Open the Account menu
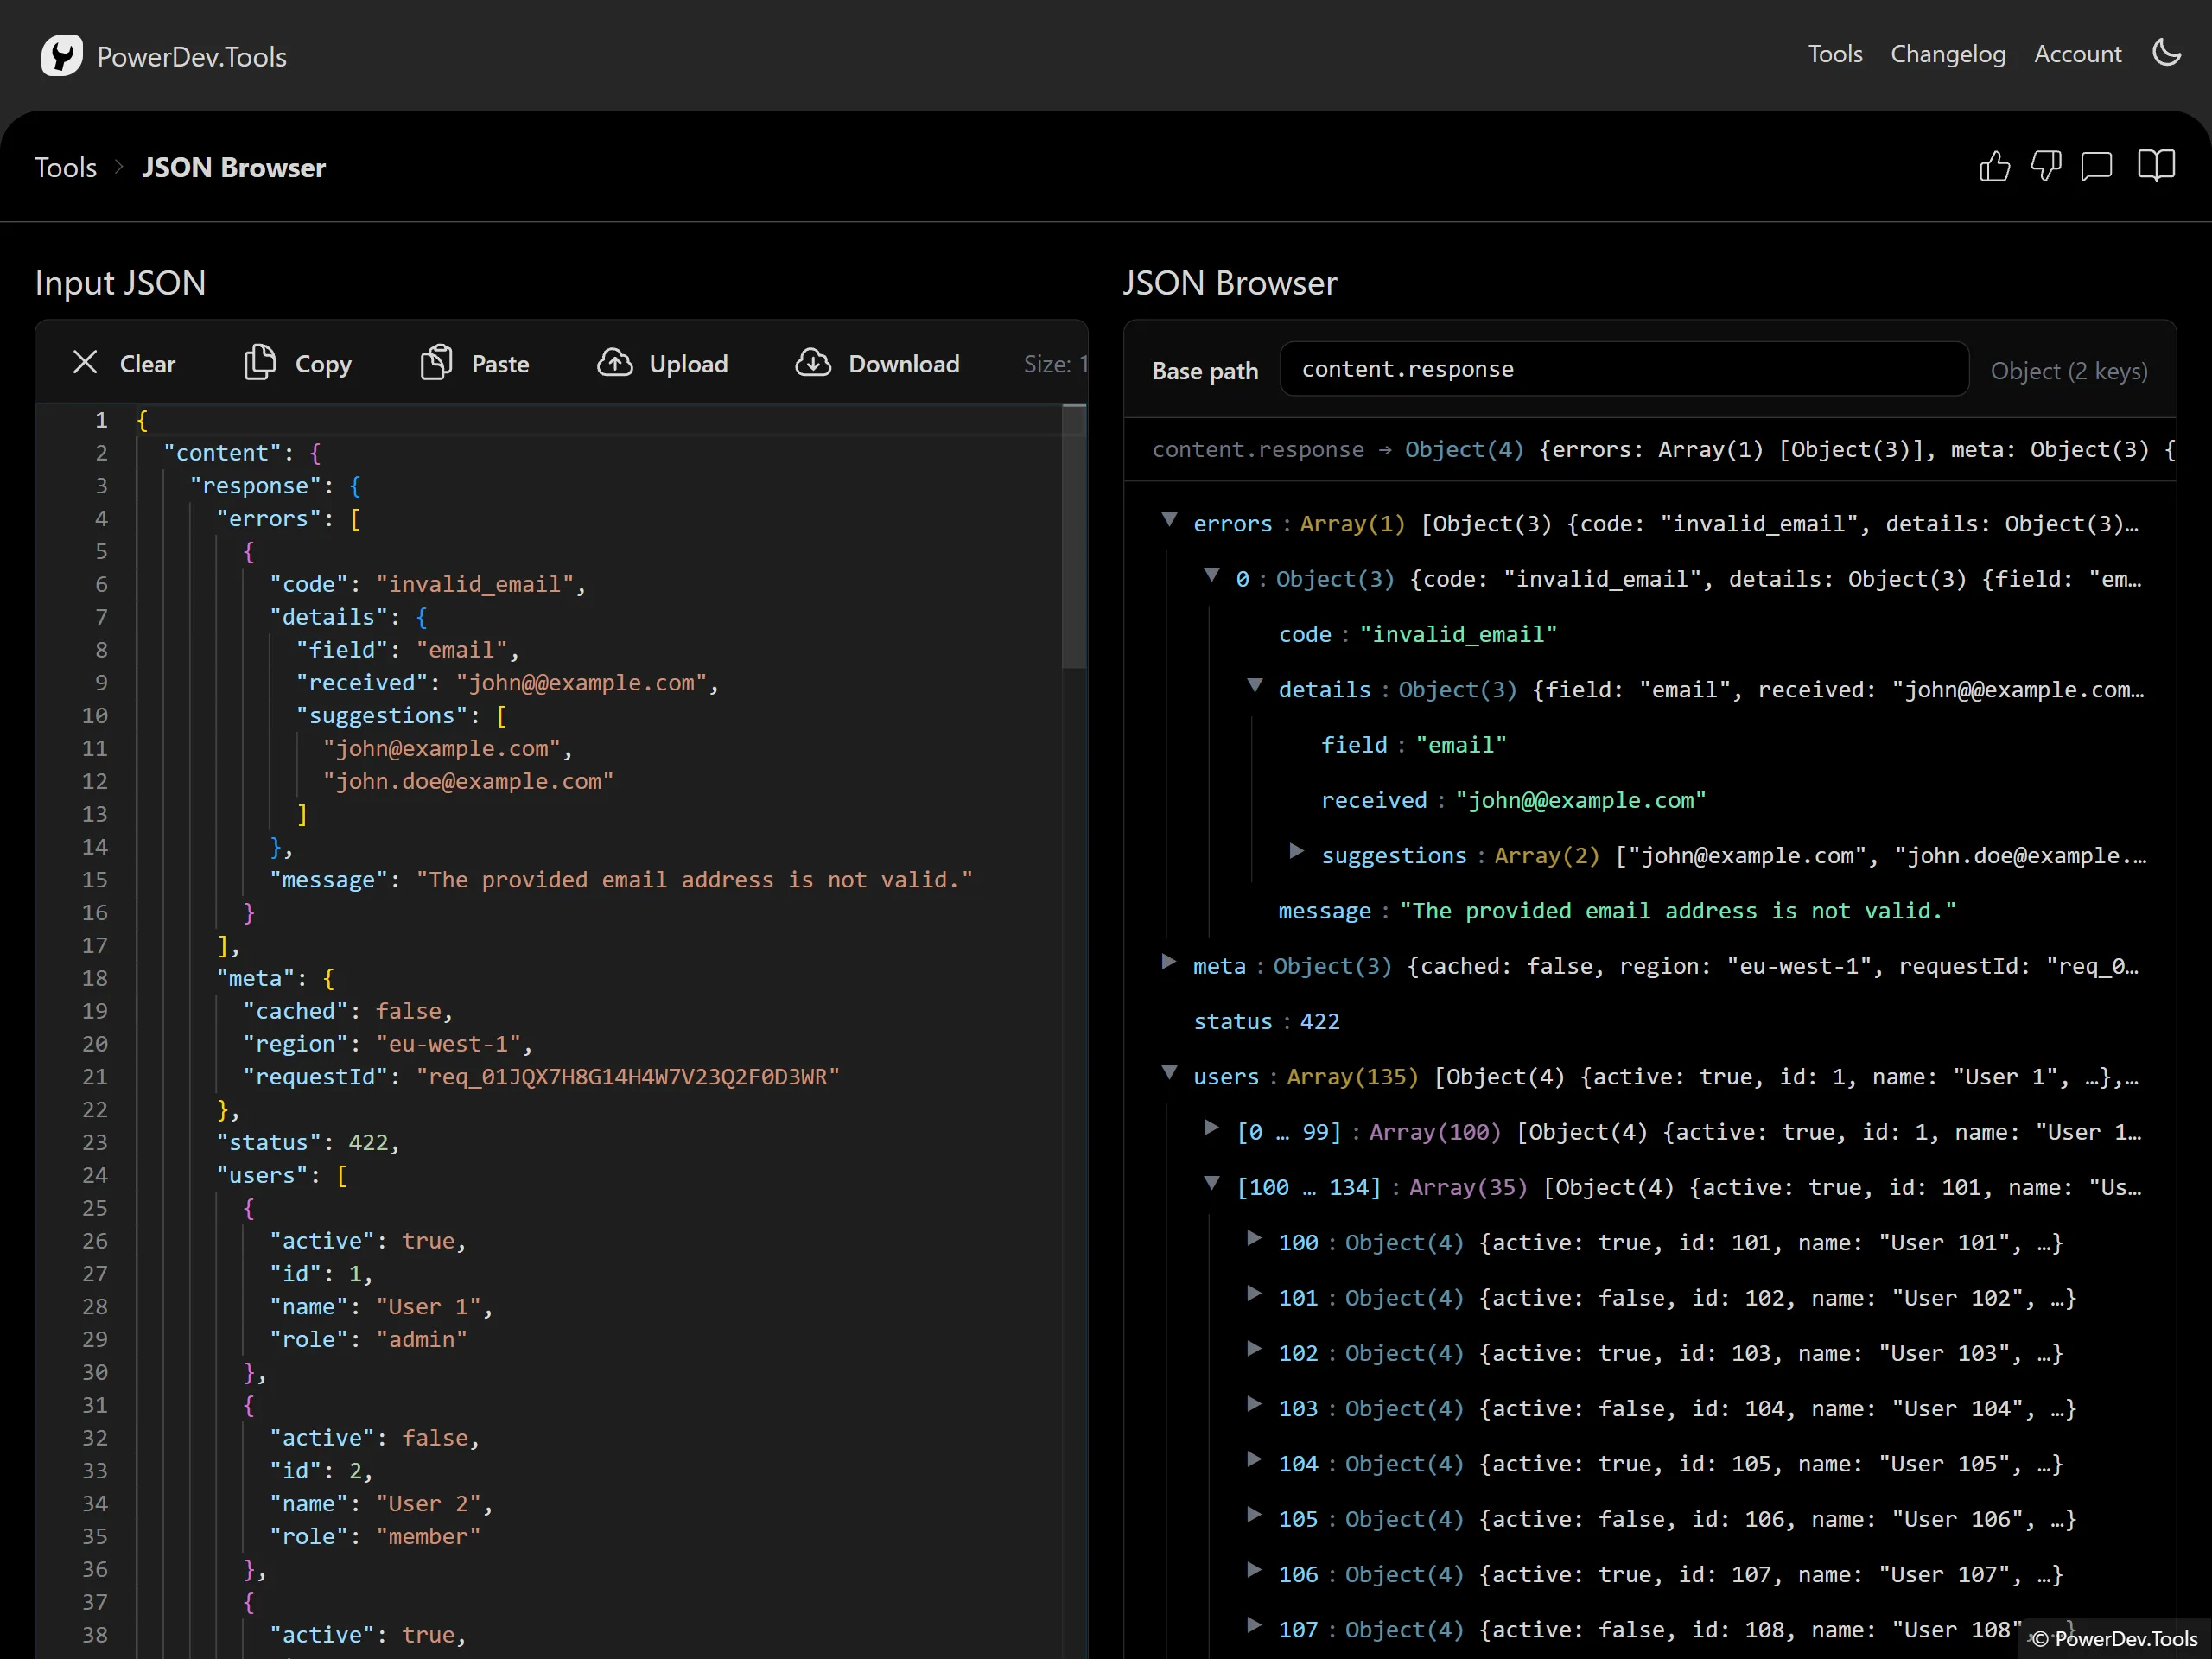This screenshot has height=1659, width=2212. click(2077, 54)
